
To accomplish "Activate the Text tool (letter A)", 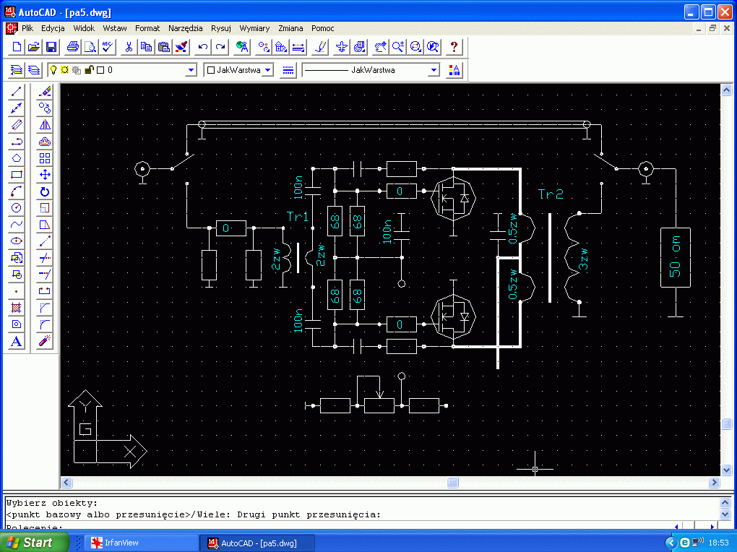I will click(x=17, y=341).
